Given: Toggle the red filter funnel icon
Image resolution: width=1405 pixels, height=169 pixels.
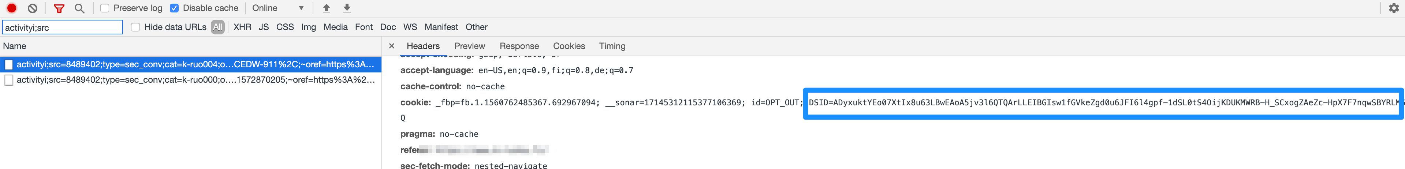Looking at the screenshot, I should (x=59, y=8).
